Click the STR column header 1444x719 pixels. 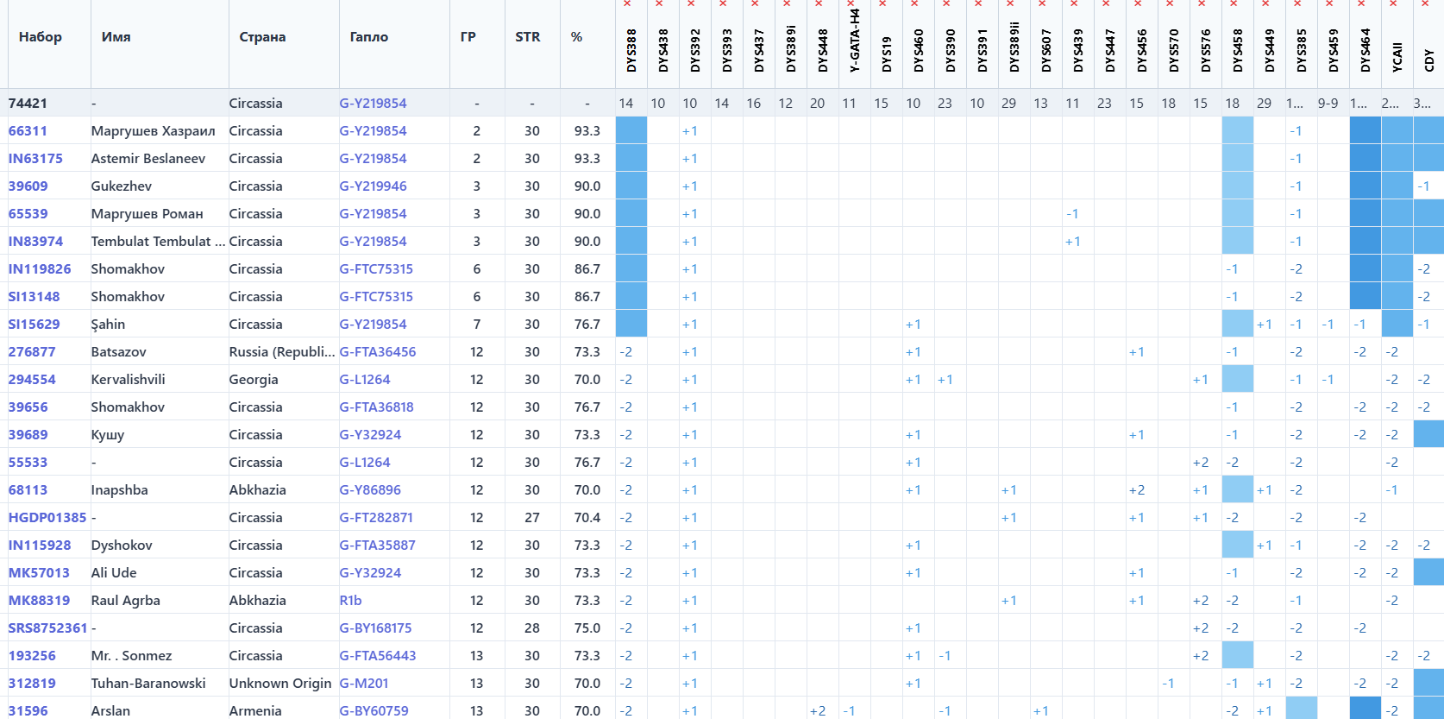(x=527, y=37)
